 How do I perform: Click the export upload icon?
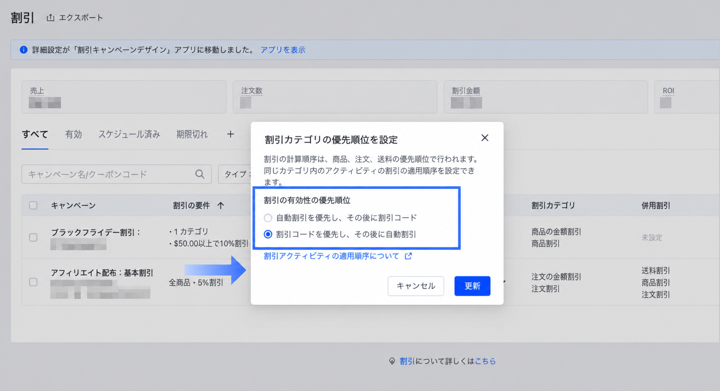click(x=50, y=18)
